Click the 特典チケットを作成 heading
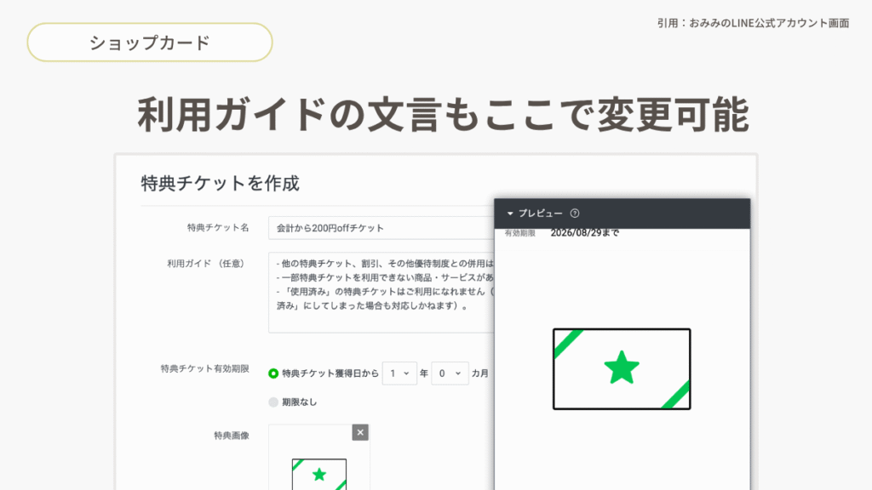 click(220, 183)
